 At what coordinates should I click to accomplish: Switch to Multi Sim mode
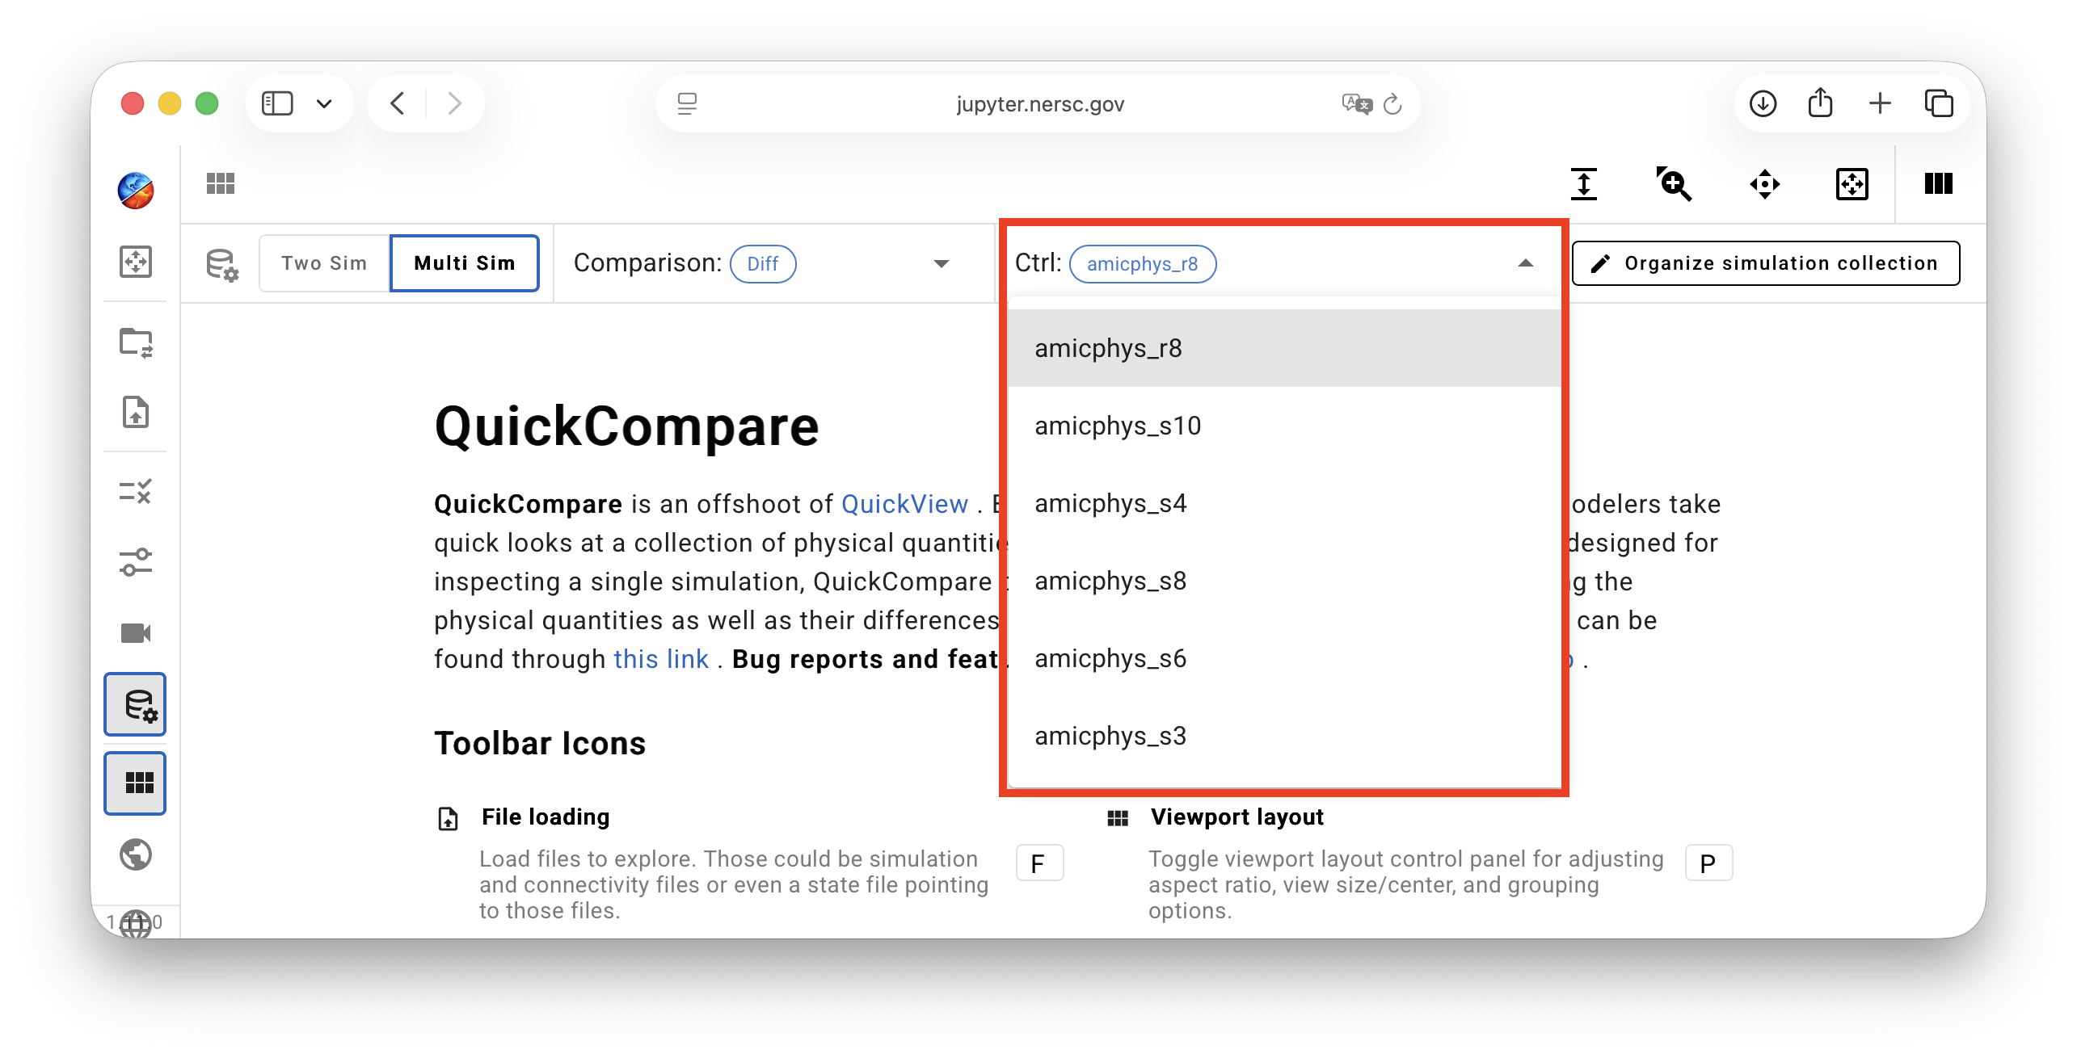point(465,263)
